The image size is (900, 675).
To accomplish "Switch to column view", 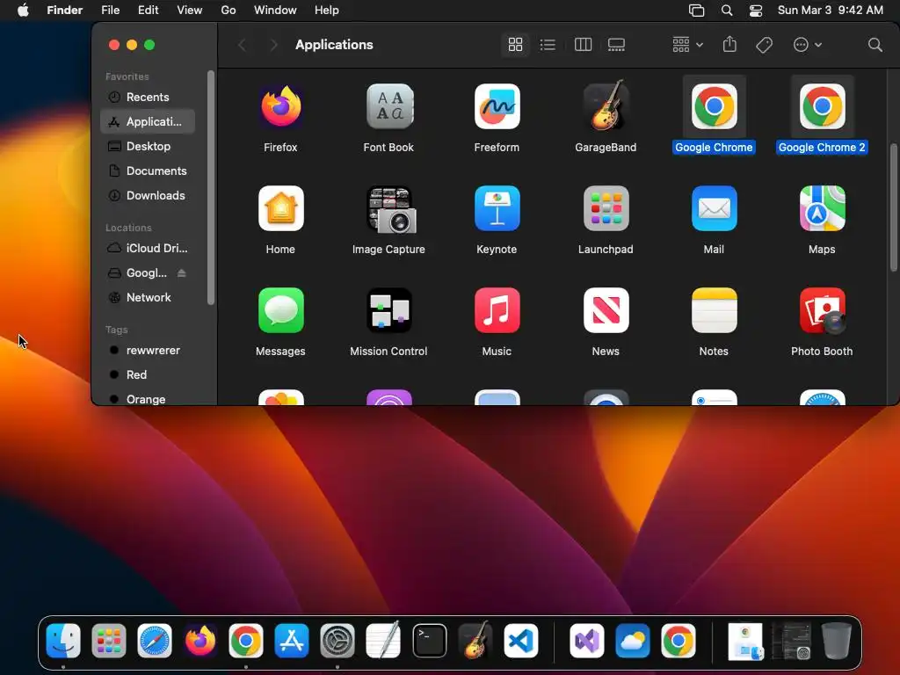I will tap(583, 45).
